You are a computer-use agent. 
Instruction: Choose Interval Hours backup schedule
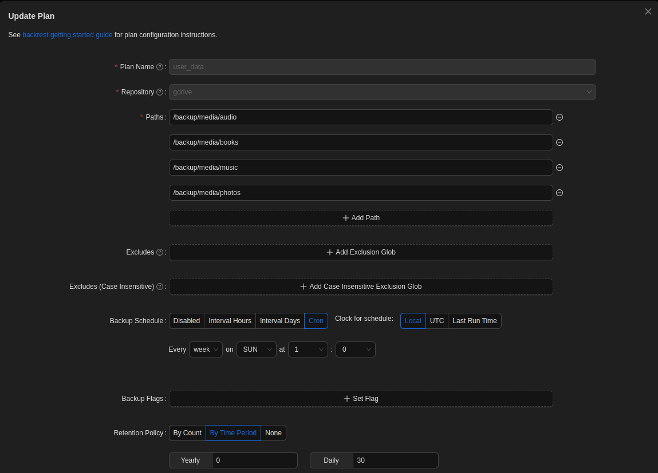[x=230, y=321]
